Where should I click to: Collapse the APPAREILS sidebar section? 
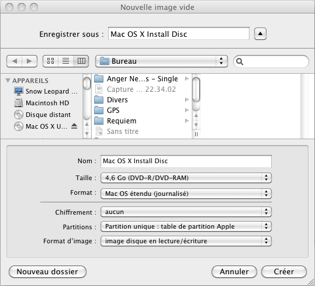[8, 80]
